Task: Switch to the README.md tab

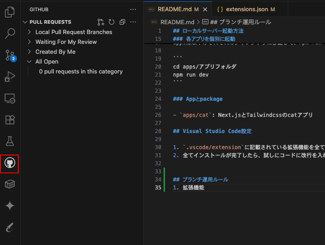Action: 178,9
